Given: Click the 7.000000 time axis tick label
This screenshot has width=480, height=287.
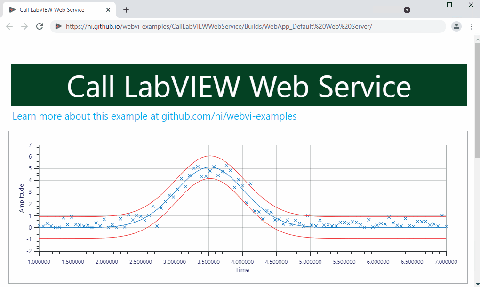Looking at the screenshot, I should coord(446,262).
